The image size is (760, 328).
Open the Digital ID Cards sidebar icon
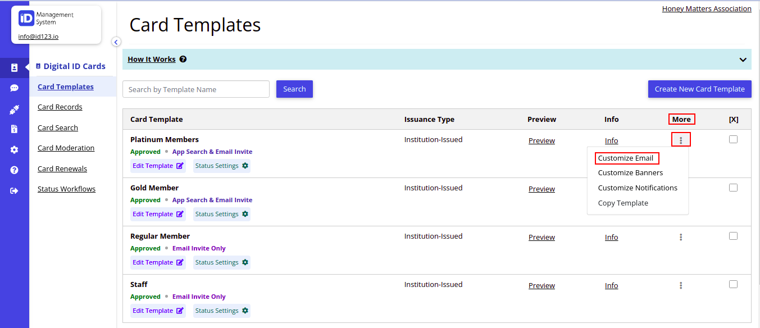pos(14,66)
